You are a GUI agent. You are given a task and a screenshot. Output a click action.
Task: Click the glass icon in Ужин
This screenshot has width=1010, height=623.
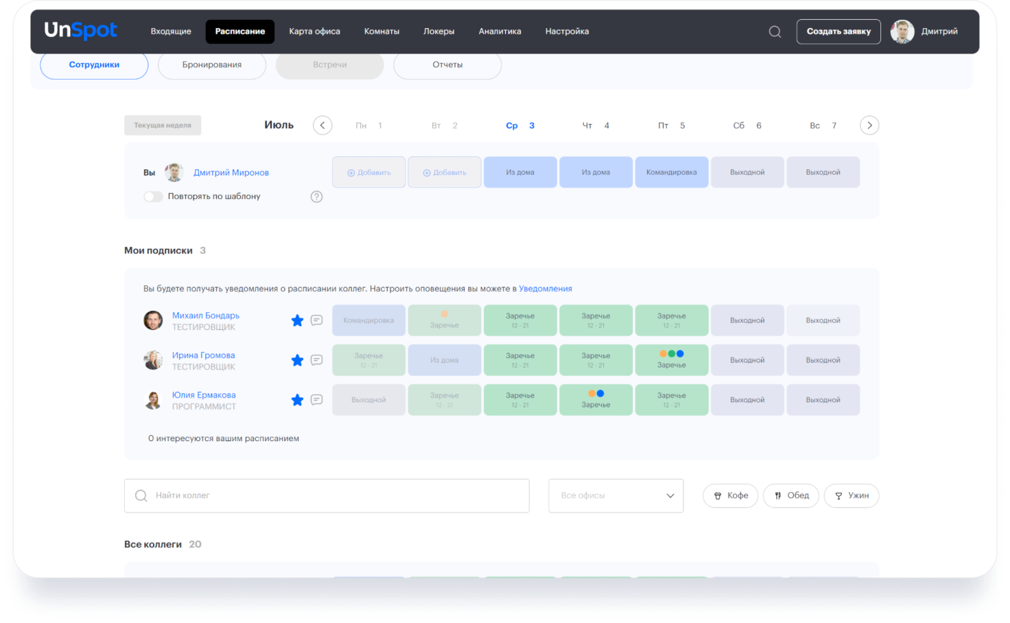[x=838, y=496]
